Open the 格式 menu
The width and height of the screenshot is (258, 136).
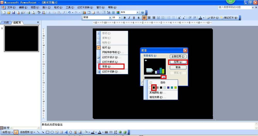[58, 7]
